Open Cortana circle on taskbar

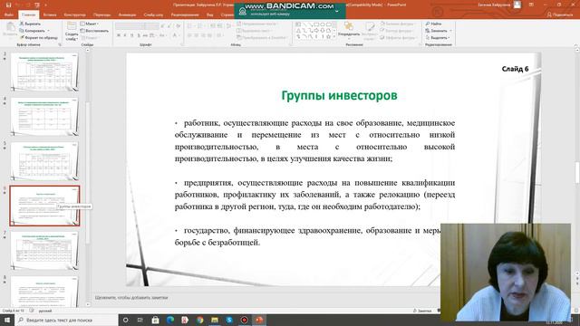[x=125, y=320]
